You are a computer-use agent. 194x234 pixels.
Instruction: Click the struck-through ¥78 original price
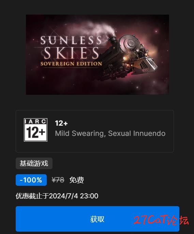pos(58,180)
